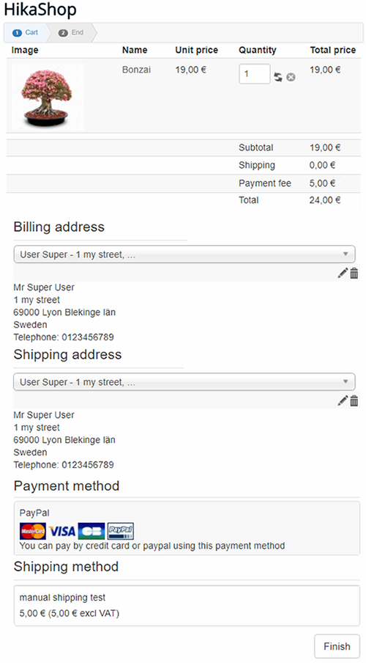Select the End checkout step tab
This screenshot has width=366, height=663.
71,32
